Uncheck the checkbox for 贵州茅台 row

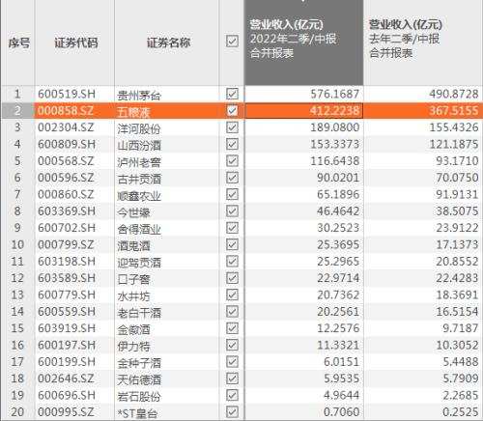(232, 94)
